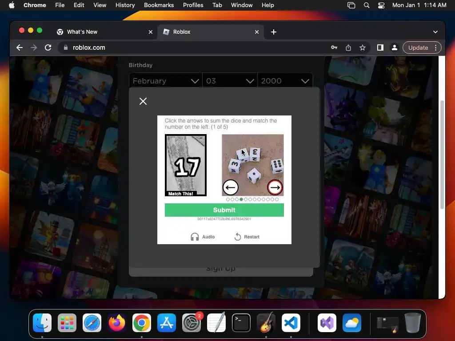Open the Bookmarks menu
Screen dimensions: 455x341
pos(159,5)
